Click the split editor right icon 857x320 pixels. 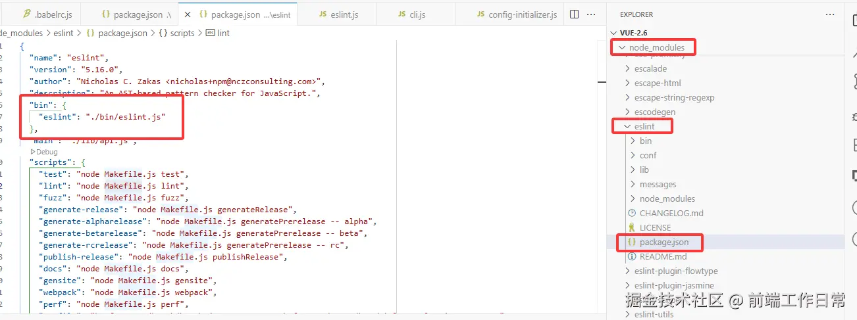coord(574,14)
